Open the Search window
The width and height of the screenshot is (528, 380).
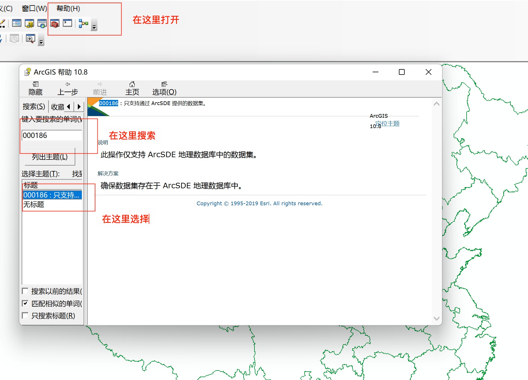[42, 24]
